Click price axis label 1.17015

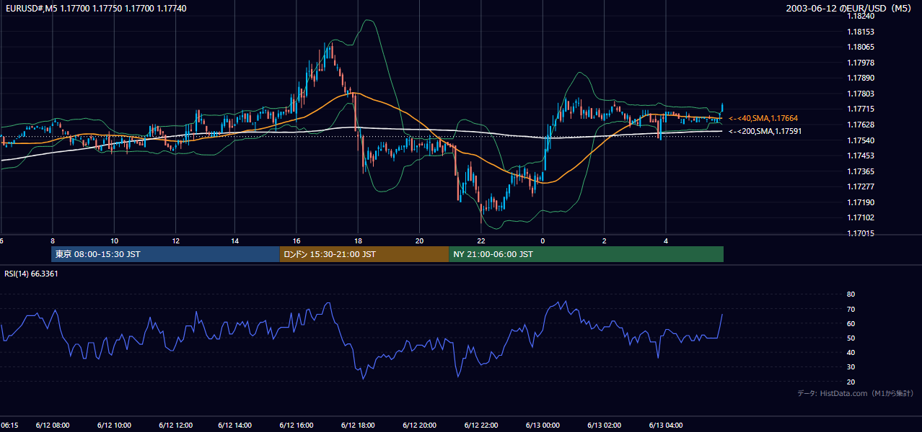pyautogui.click(x=861, y=234)
